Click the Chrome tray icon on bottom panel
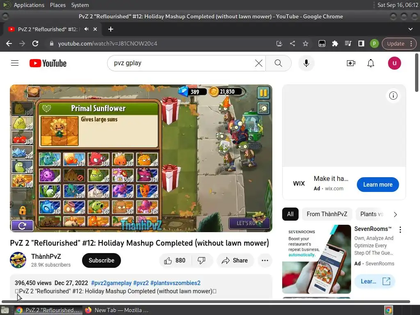Image resolution: width=420 pixels, height=315 pixels. pyautogui.click(x=388, y=310)
